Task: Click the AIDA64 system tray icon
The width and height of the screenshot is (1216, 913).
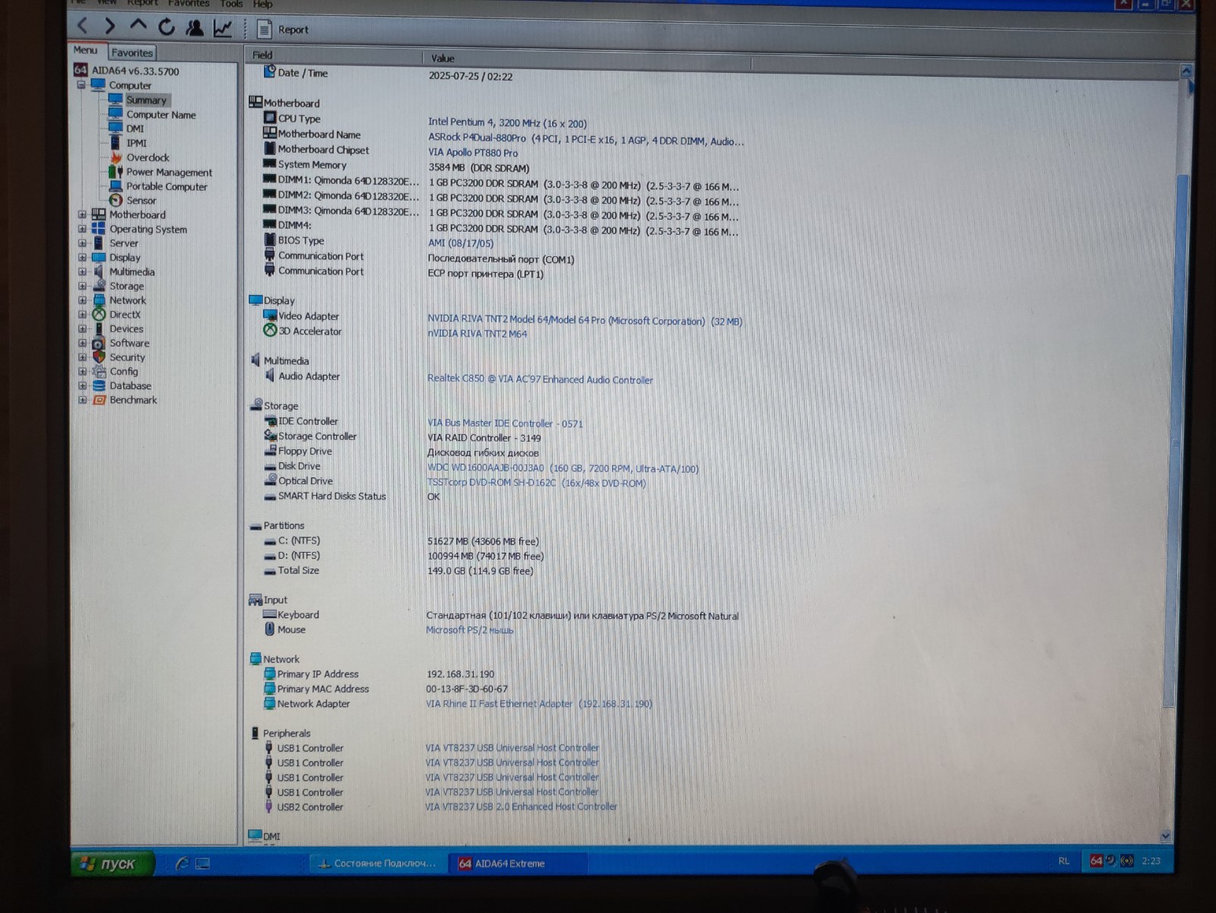Action: [1096, 861]
